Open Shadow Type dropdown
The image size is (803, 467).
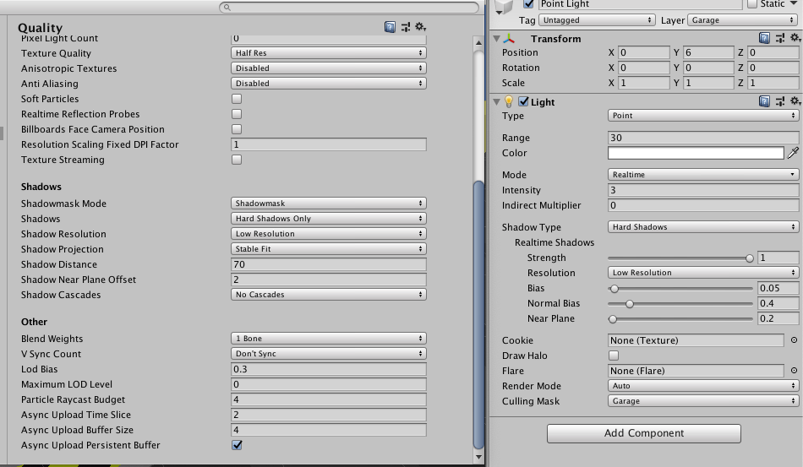coord(703,227)
